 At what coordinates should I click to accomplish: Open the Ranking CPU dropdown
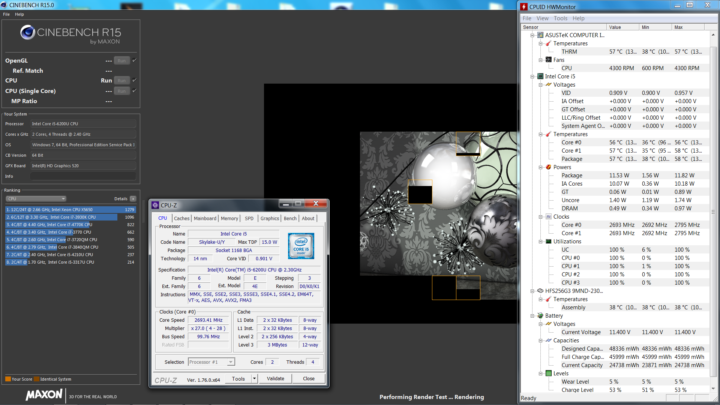pyautogui.click(x=36, y=199)
